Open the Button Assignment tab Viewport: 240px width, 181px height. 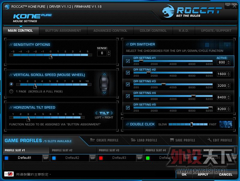click(63, 31)
